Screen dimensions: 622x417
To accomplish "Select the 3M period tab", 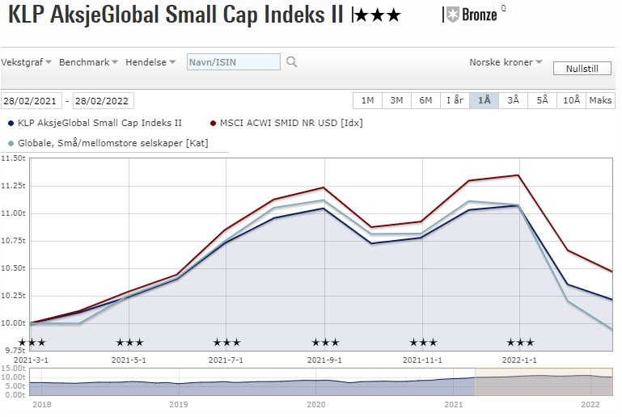I will point(396,100).
